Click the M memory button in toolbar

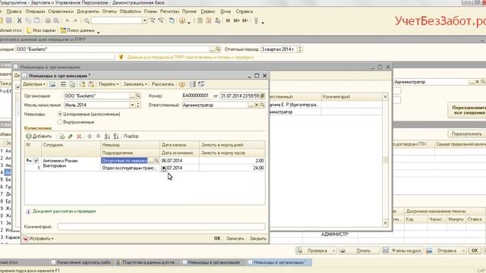click(228, 20)
